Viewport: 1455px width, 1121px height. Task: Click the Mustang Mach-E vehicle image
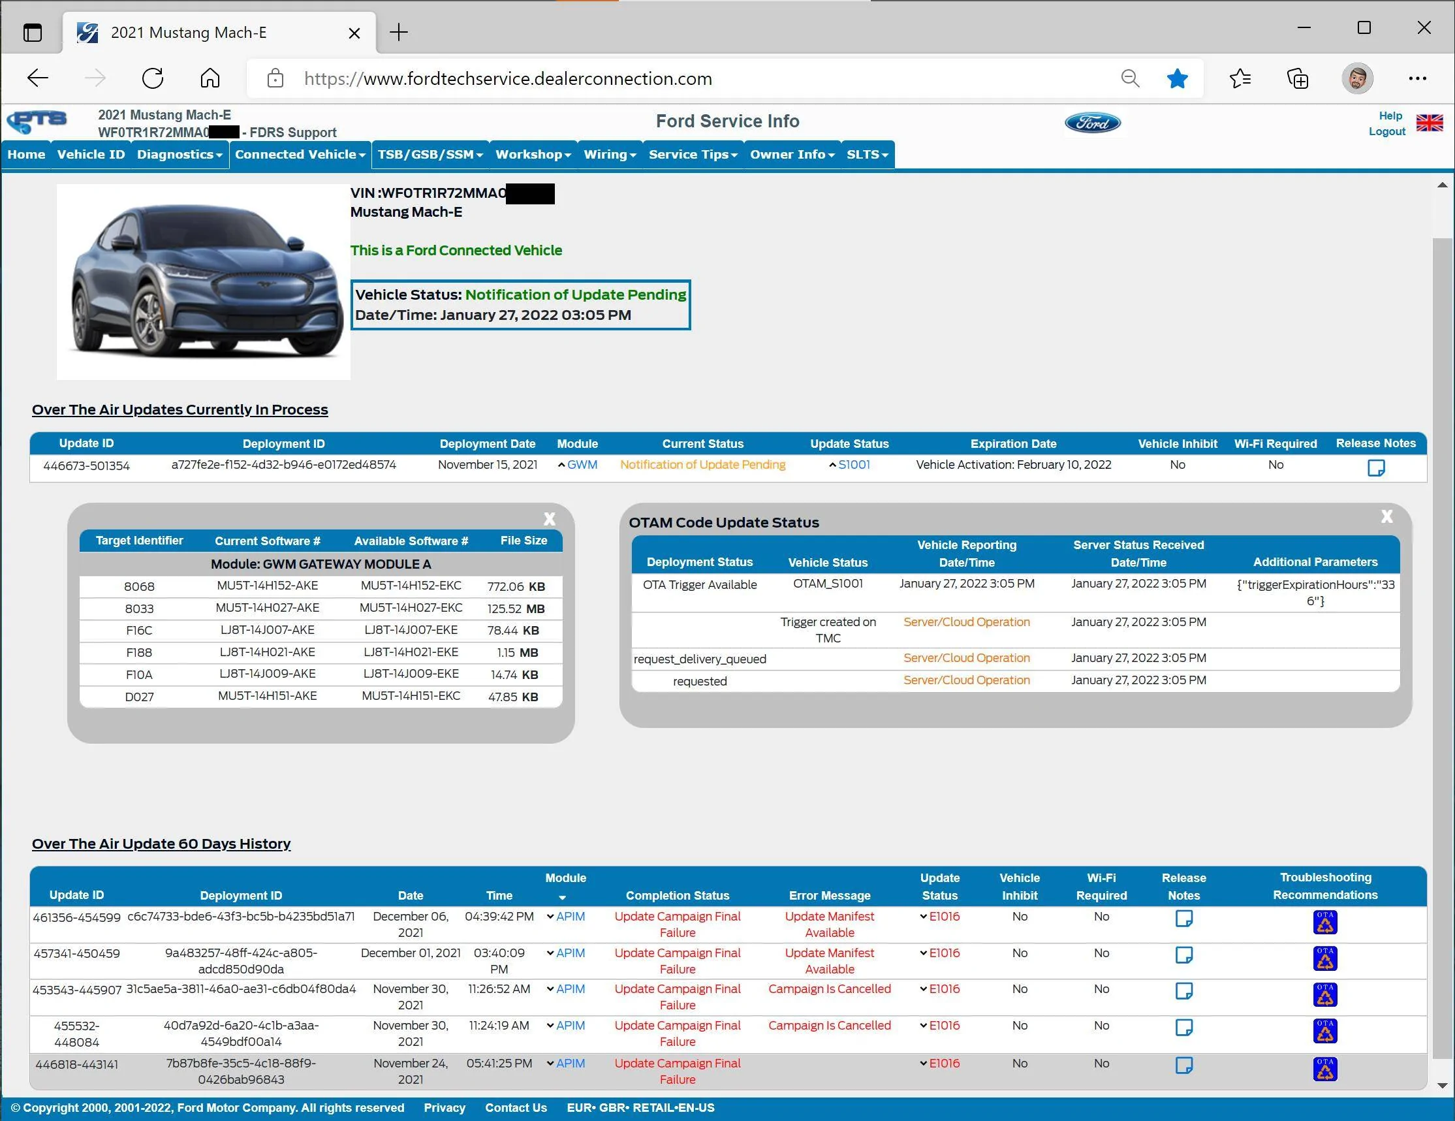click(x=203, y=282)
